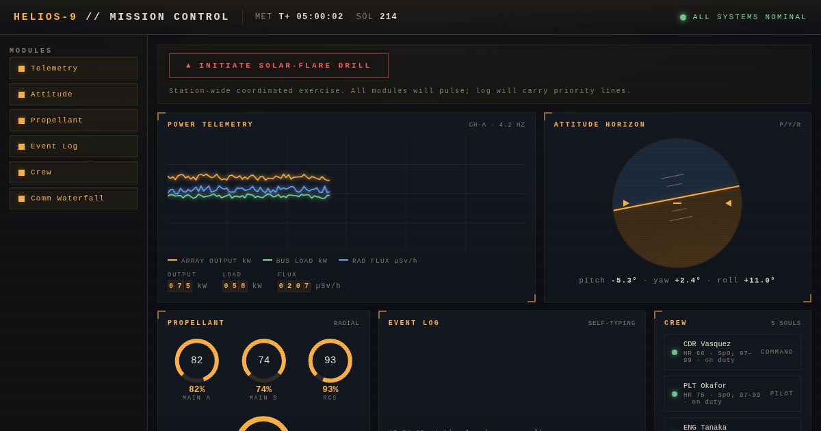Click the MODULES sidebar heading
The image size is (821, 431).
31,51
